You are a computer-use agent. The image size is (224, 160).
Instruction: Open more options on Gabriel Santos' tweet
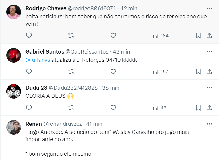(x=209, y=51)
